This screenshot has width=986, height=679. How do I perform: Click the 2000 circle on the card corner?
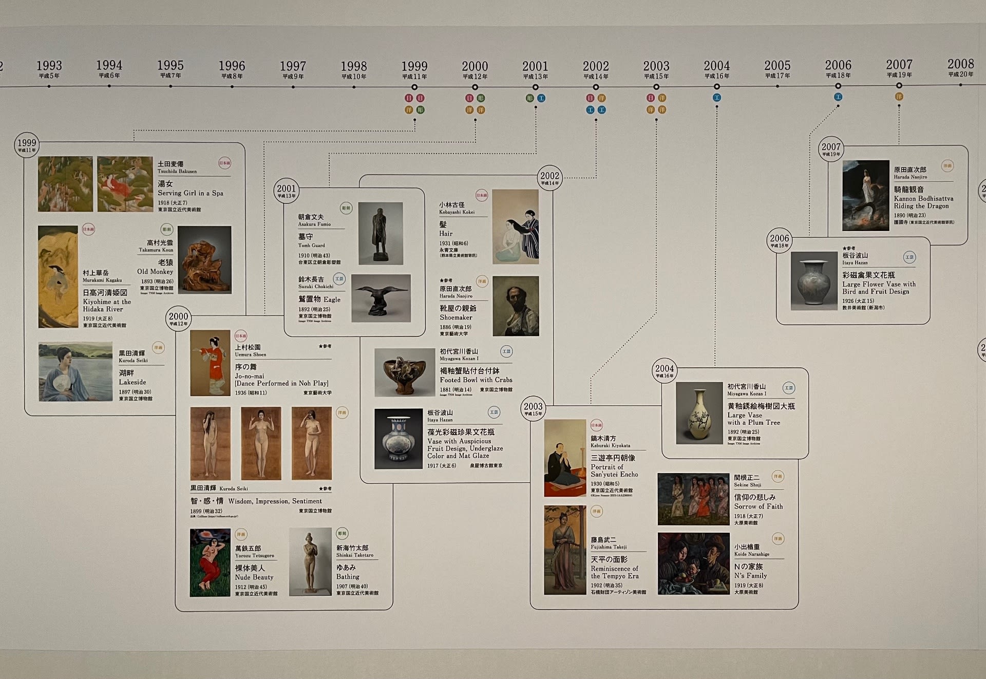pyautogui.click(x=178, y=318)
